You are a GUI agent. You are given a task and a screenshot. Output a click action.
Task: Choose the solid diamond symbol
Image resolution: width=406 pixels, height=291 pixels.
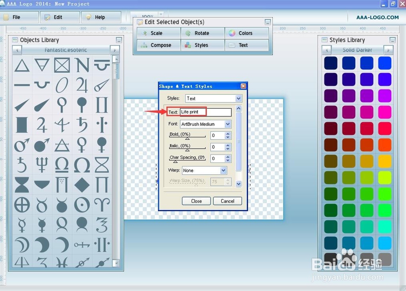click(82, 185)
